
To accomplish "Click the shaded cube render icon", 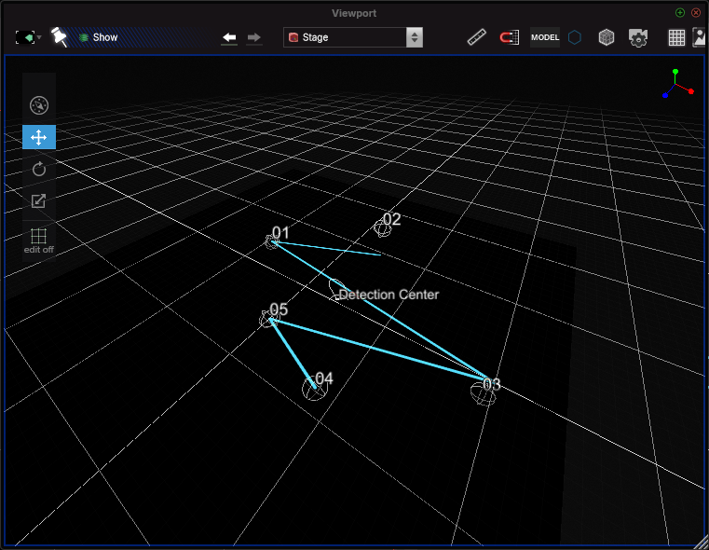I will click(606, 37).
